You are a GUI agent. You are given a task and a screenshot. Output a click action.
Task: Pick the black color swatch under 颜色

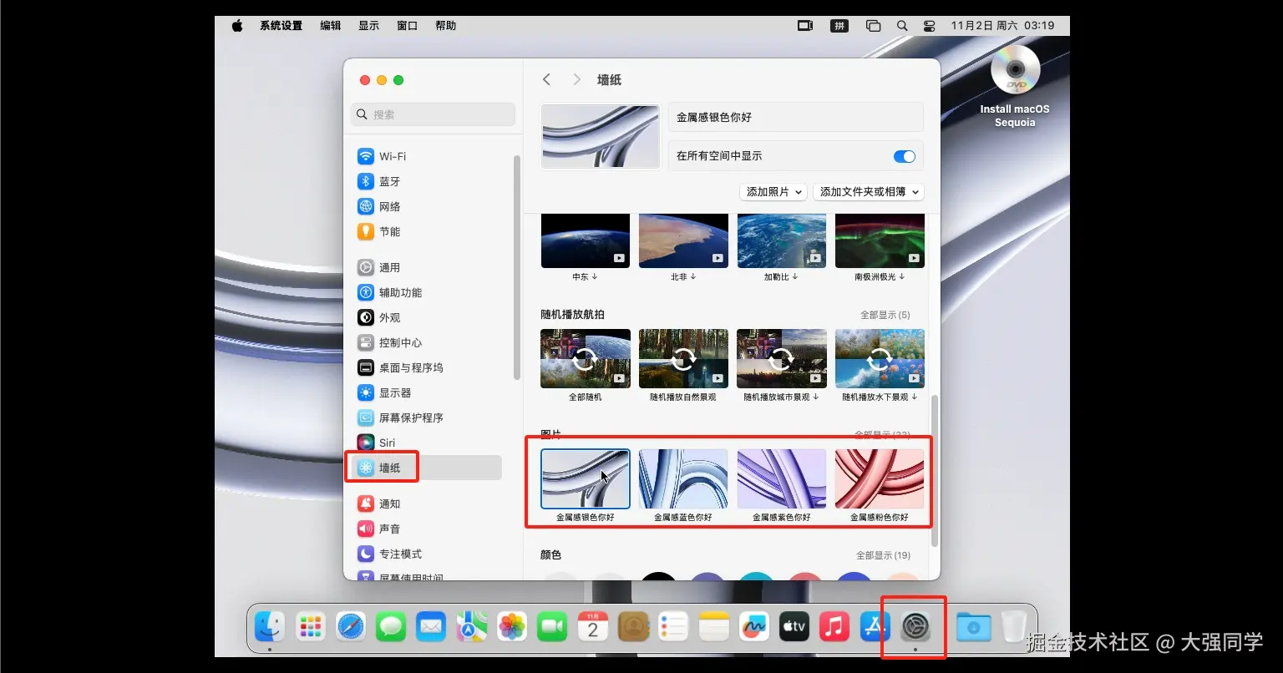tap(659, 576)
